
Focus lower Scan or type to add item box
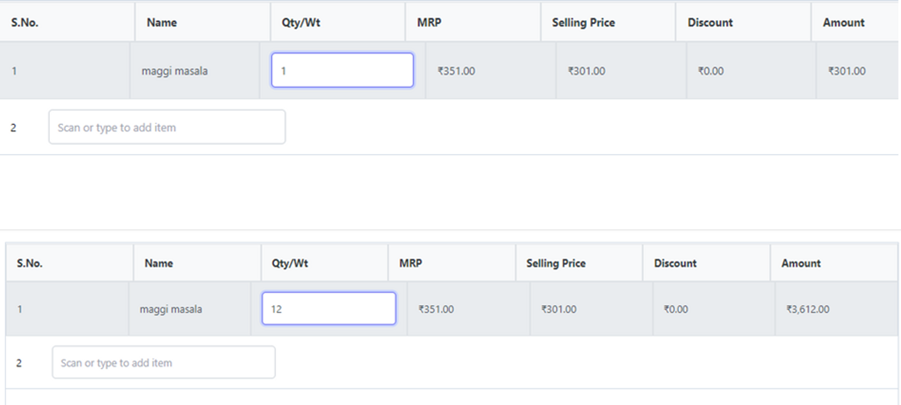coord(164,362)
